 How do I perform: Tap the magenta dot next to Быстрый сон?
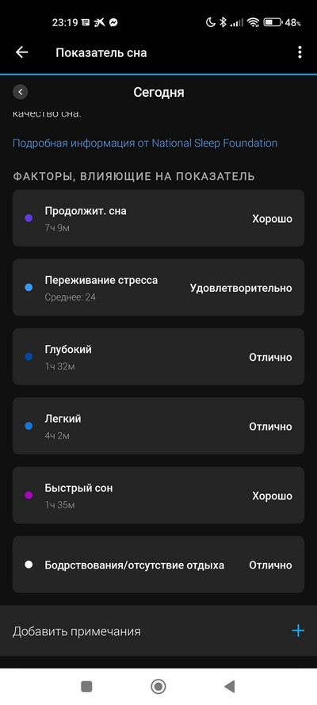pos(29,496)
